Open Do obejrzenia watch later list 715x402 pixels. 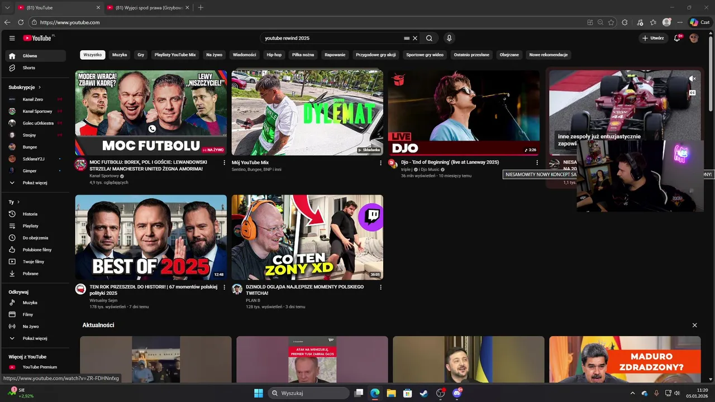36,238
